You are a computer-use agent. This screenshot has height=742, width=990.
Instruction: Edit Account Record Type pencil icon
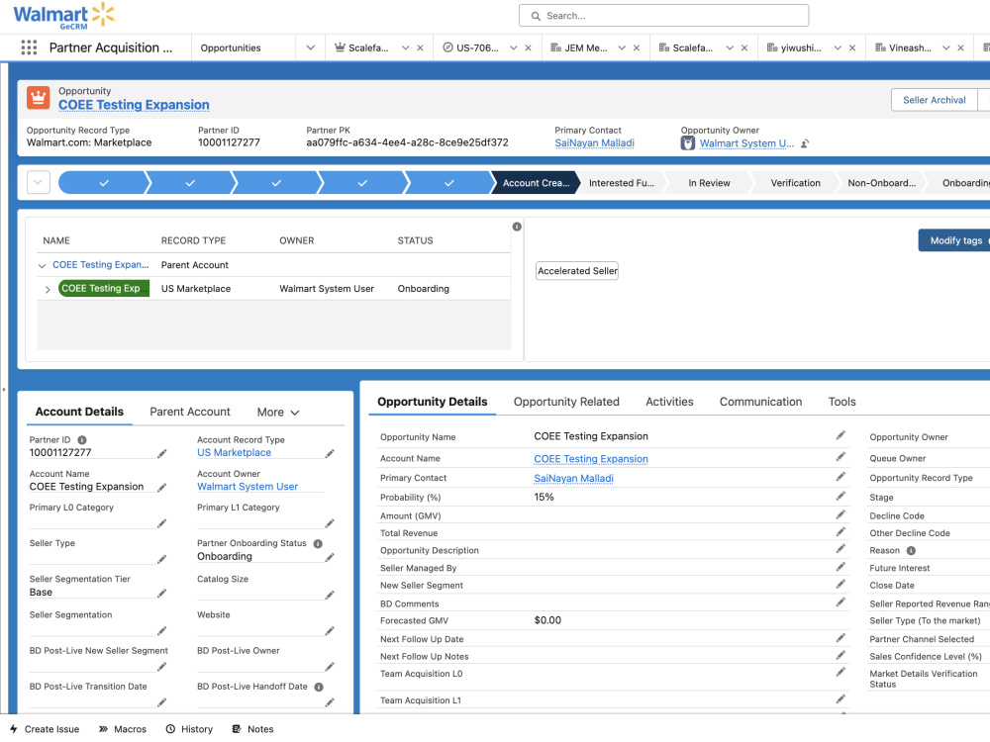(330, 453)
